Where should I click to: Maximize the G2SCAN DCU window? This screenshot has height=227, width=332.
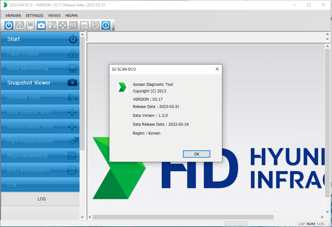tap(309, 5)
